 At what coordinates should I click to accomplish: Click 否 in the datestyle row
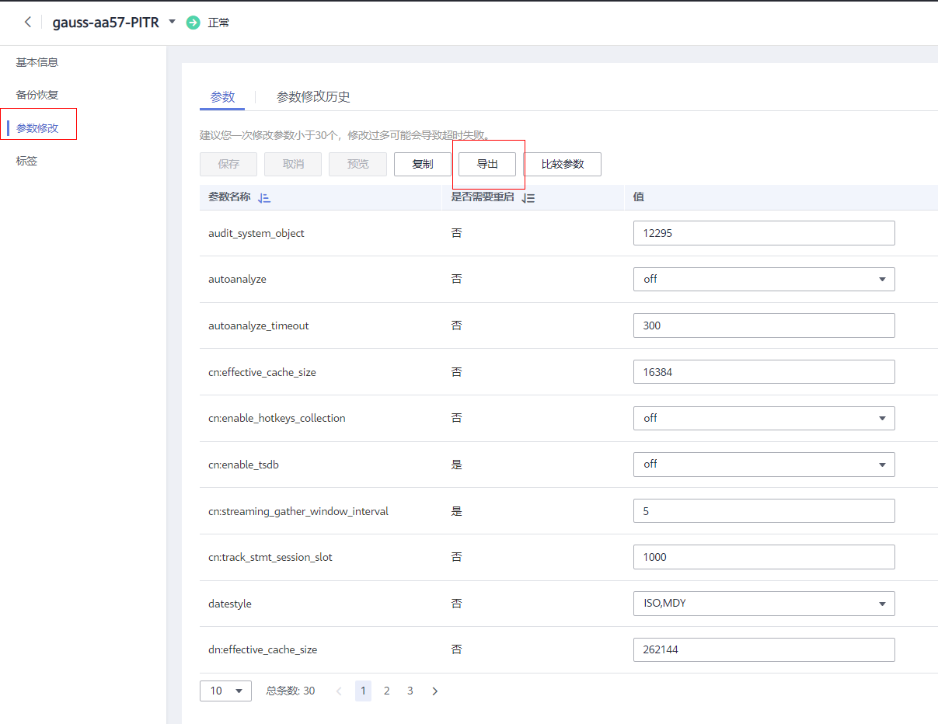point(456,604)
